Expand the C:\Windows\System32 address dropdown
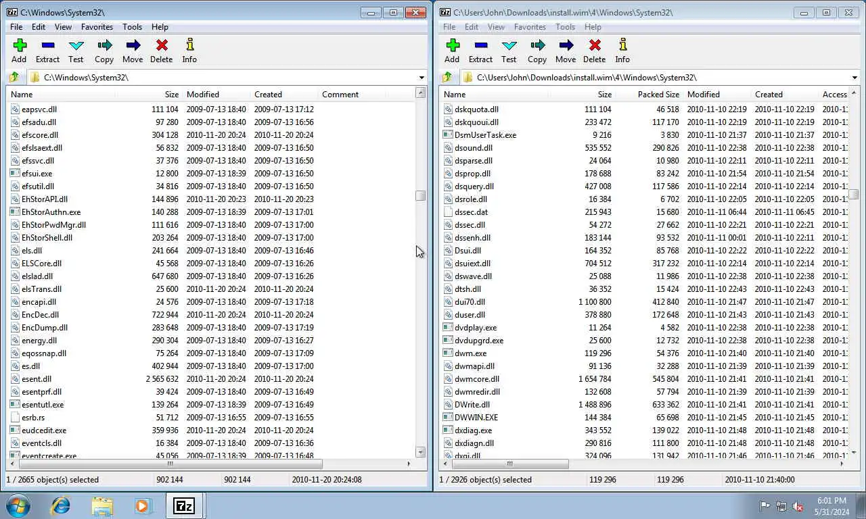 click(421, 78)
